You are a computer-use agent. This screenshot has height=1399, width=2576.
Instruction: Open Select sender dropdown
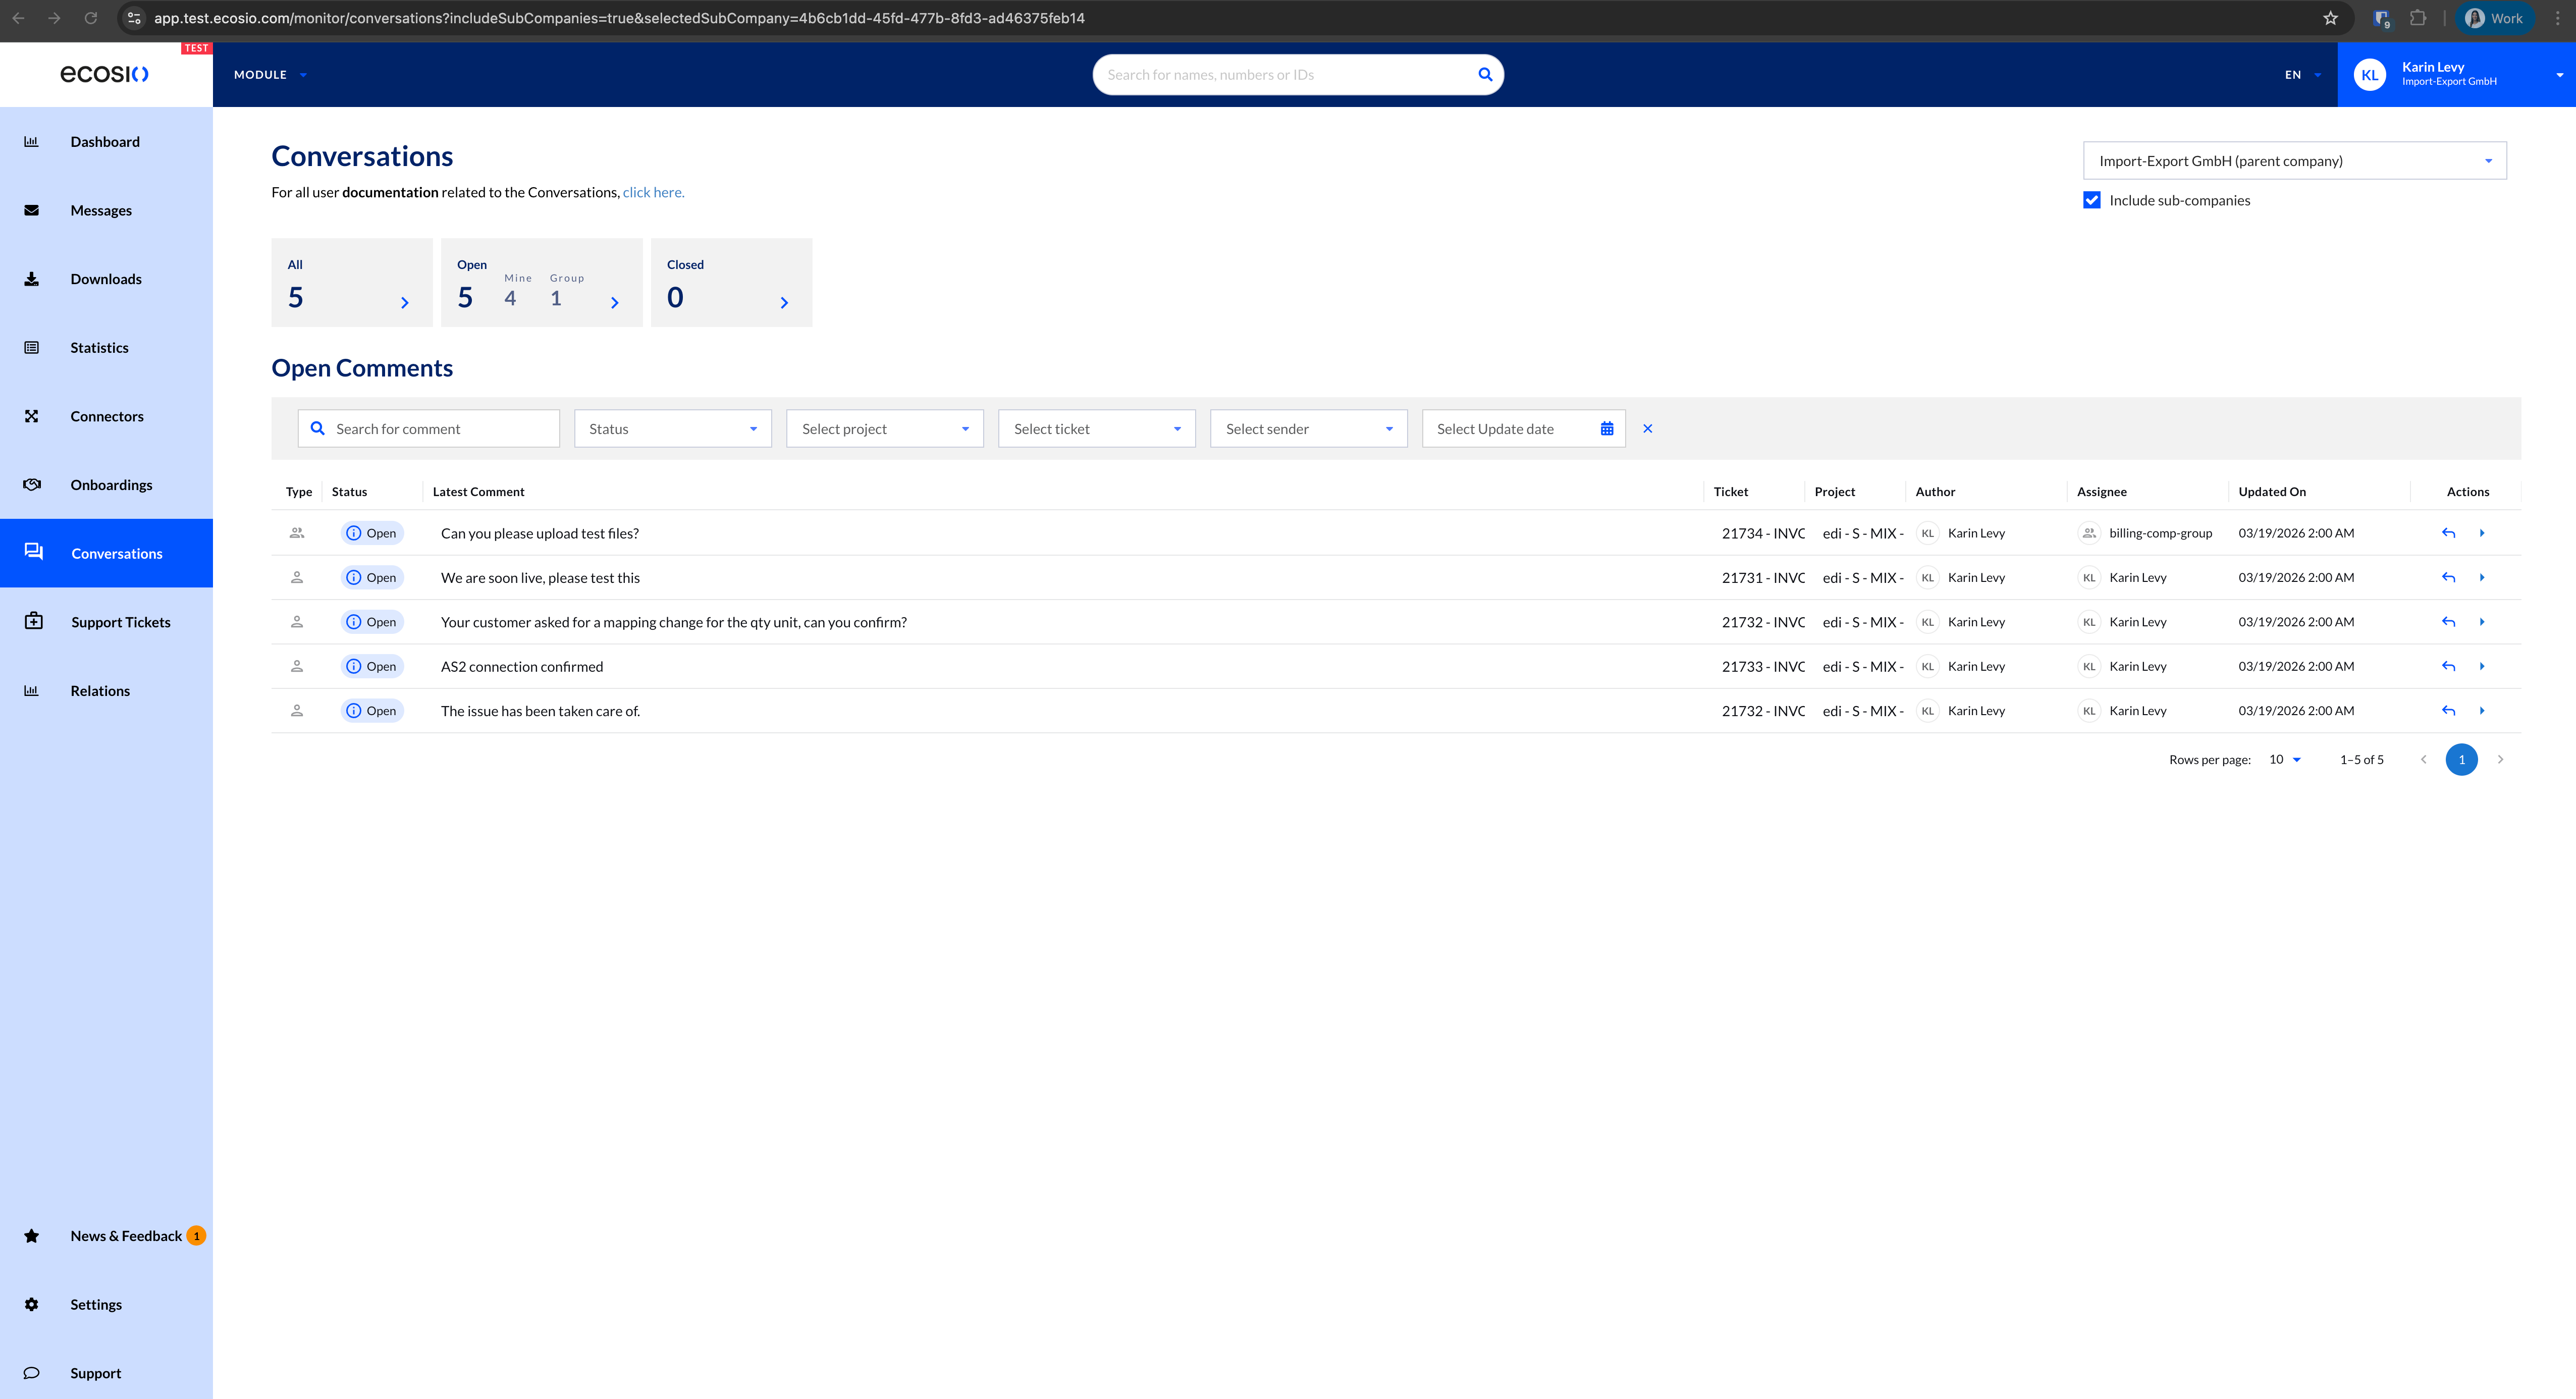click(x=1308, y=428)
